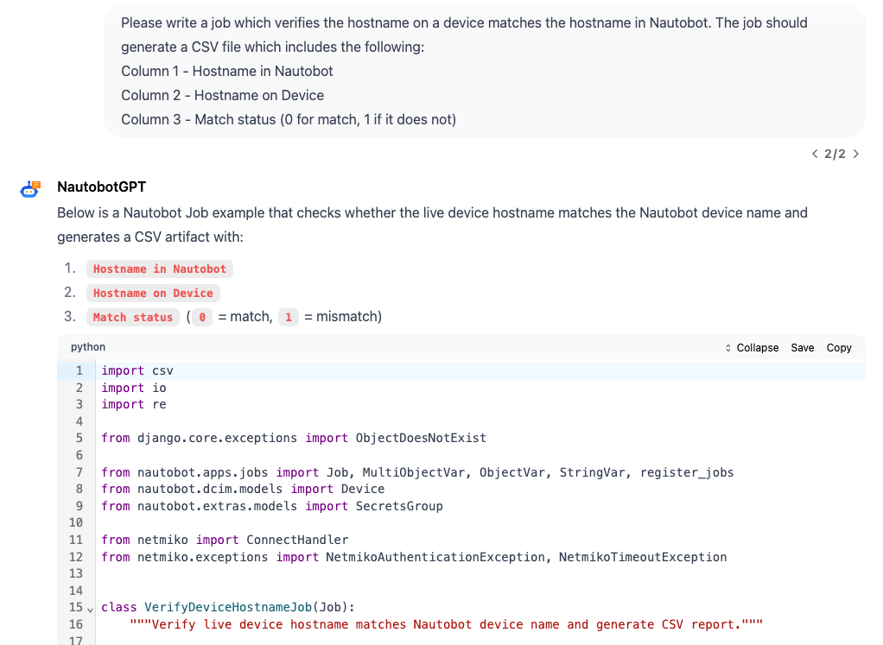Viewport: 883px width, 645px height.
Task: Click the 'Hostname in Nautobot' code tag
Action: pyautogui.click(x=159, y=269)
